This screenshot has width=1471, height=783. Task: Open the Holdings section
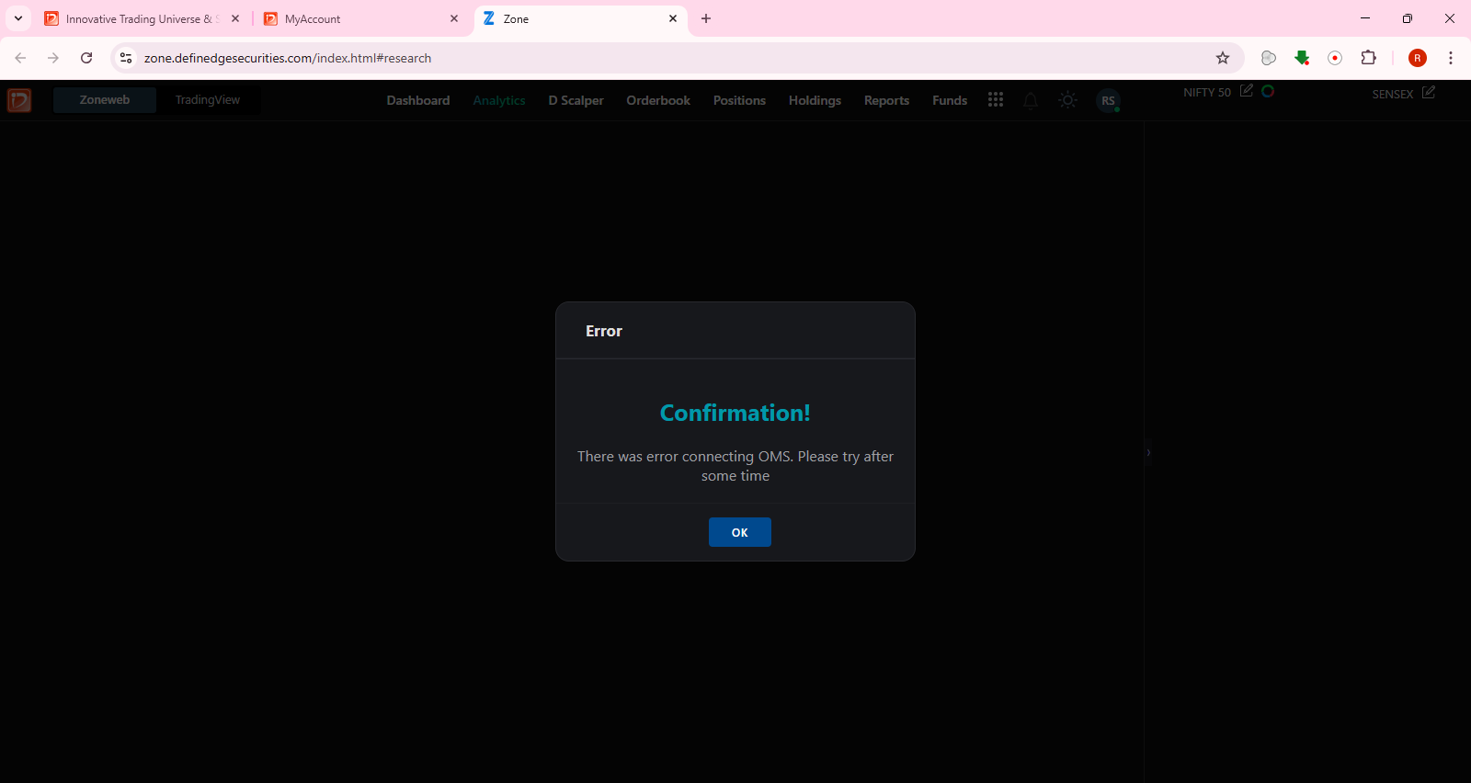(815, 101)
